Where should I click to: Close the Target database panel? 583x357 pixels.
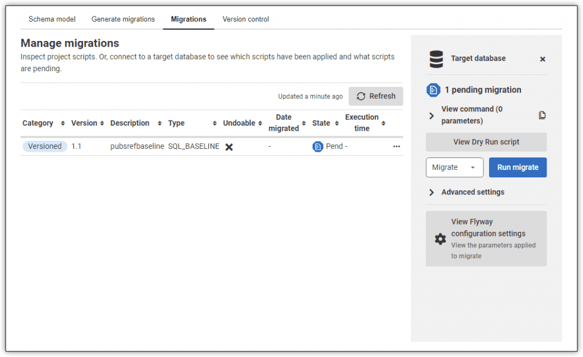coord(542,59)
